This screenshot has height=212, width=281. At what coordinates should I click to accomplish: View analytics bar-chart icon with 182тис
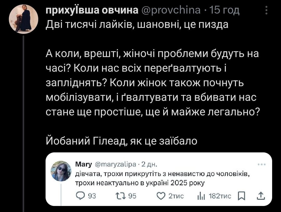pos(201,196)
